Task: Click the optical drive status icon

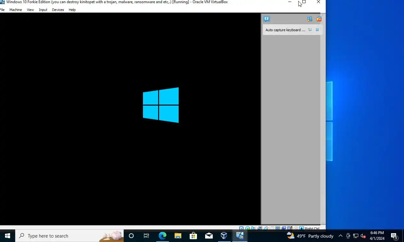Action: [x=248, y=228]
